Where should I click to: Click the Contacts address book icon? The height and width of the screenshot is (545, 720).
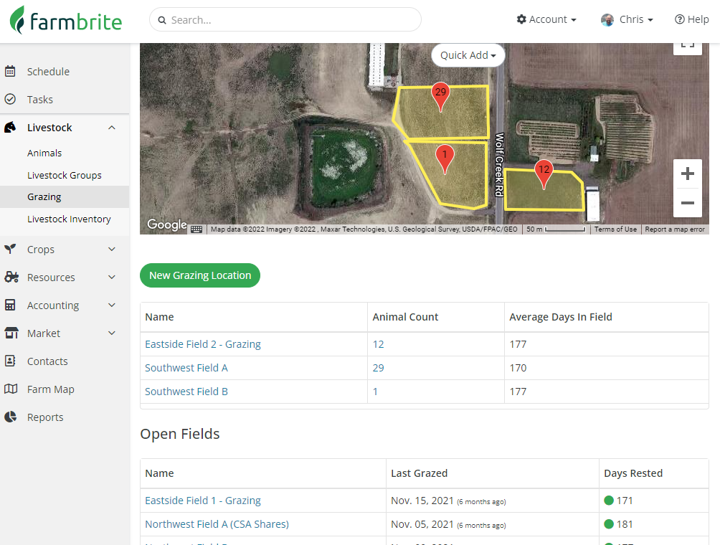pos(10,361)
